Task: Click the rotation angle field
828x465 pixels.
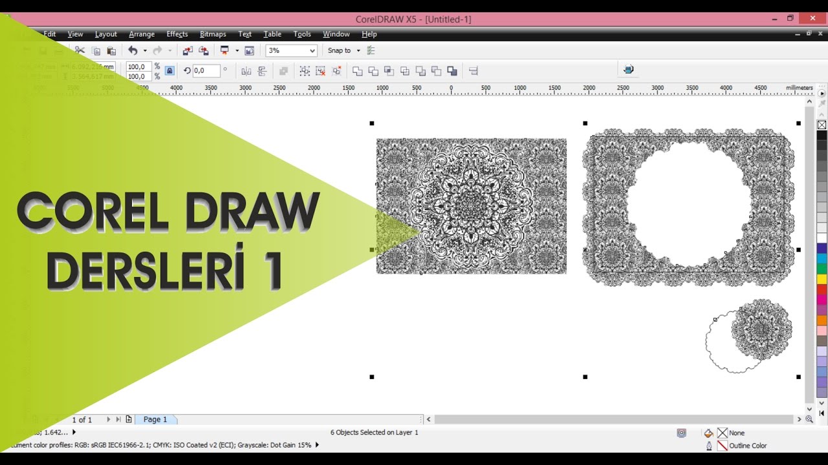Action: tap(206, 71)
